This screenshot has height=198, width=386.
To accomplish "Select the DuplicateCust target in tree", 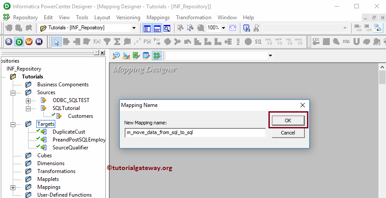I will click(69, 132).
